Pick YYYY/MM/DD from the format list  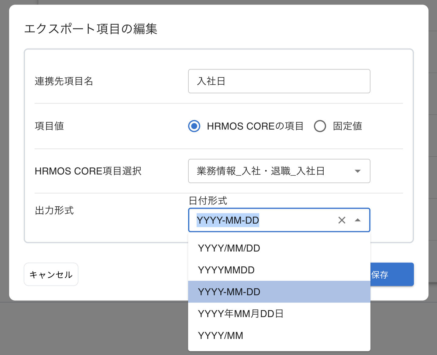(229, 248)
